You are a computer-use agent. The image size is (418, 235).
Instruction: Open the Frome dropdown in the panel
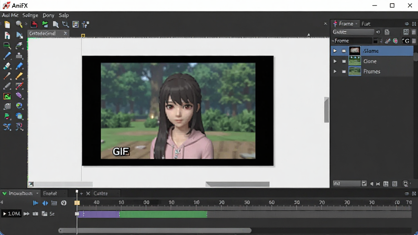[352, 41]
